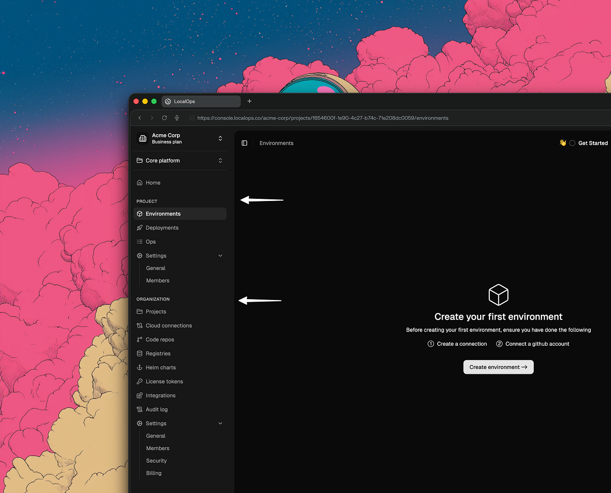This screenshot has height=493, width=611.
Task: Click the project Settings gear icon
Action: pos(140,256)
